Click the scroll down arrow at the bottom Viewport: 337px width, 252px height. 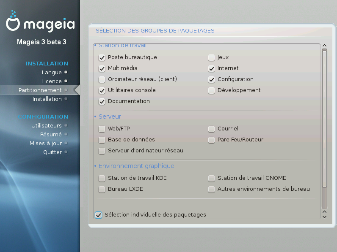(325, 217)
